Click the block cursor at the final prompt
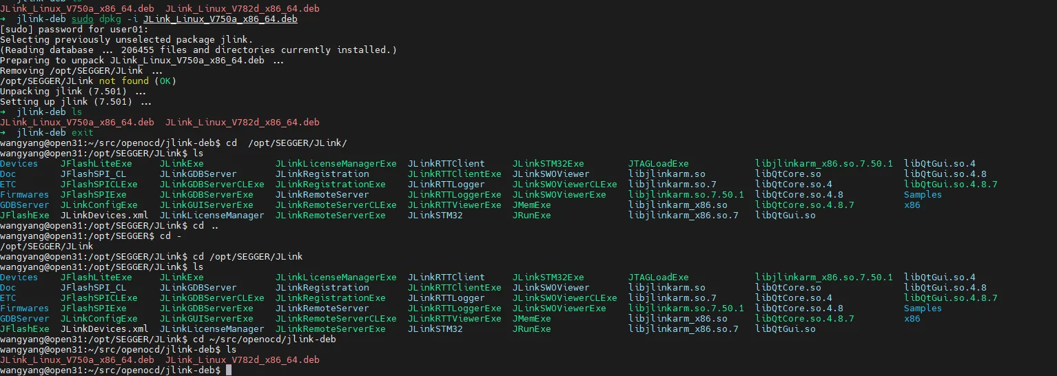Image resolution: width=1057 pixels, height=376 pixels. tap(229, 370)
